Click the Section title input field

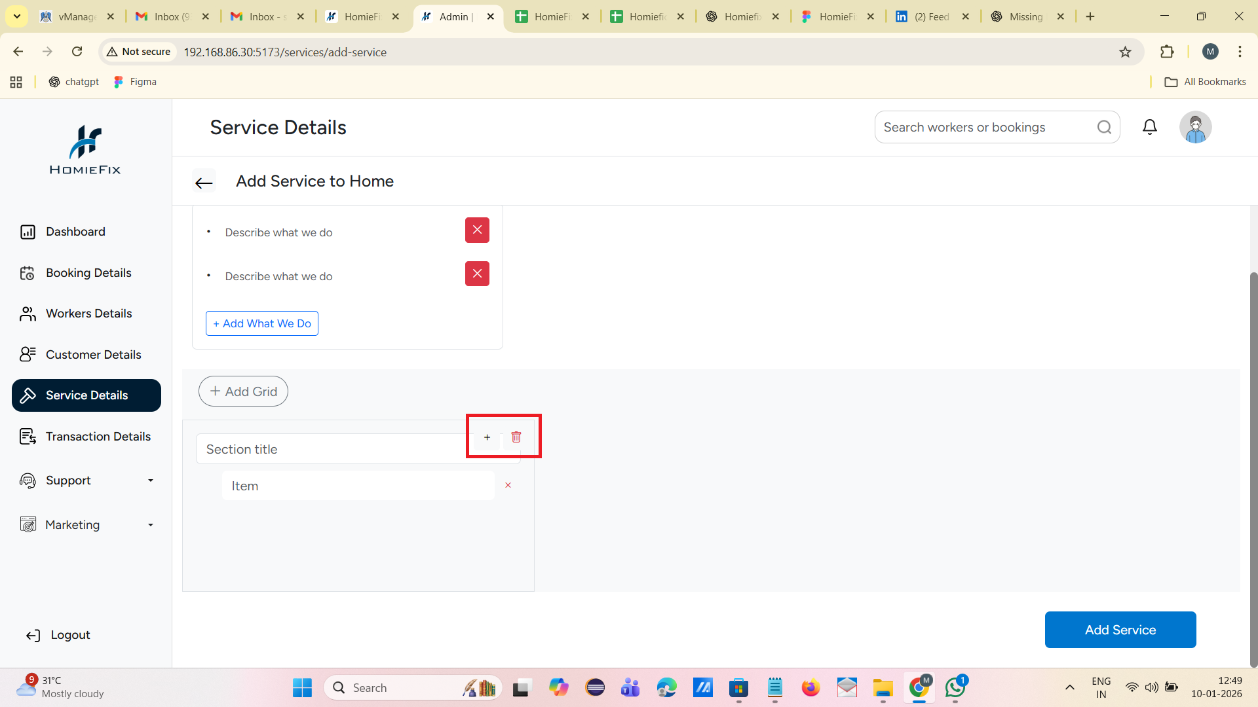(331, 449)
